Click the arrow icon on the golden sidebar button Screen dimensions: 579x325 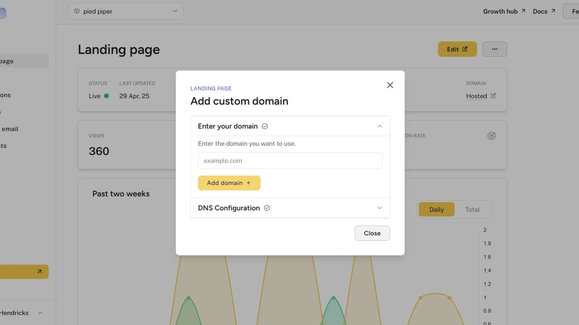39,272
